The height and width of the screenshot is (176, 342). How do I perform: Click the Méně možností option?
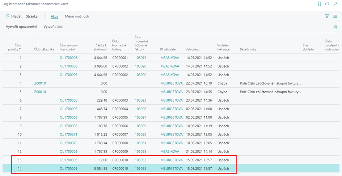pyautogui.click(x=77, y=16)
